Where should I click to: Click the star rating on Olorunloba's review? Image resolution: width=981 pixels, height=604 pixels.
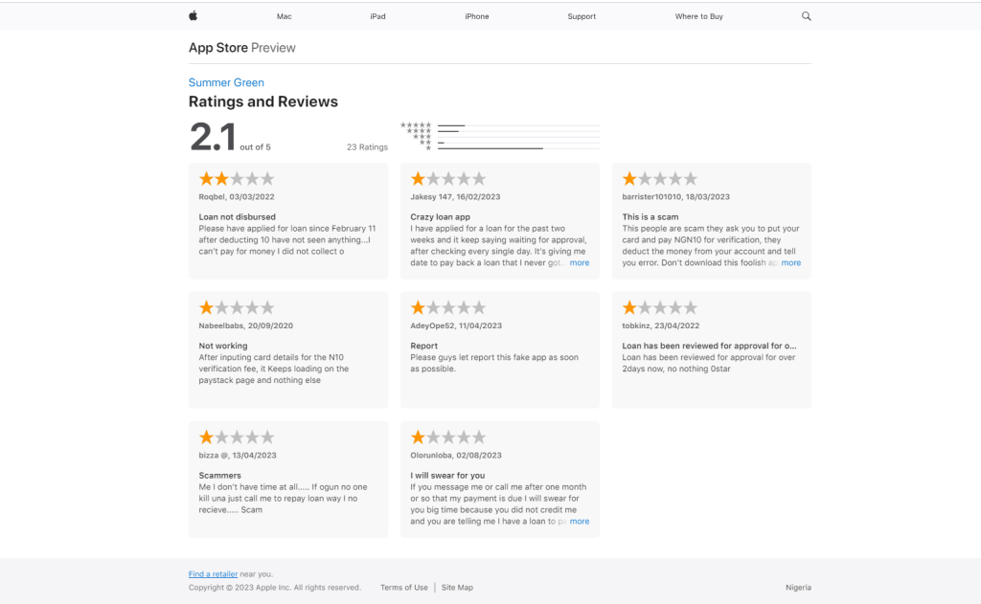click(x=448, y=437)
